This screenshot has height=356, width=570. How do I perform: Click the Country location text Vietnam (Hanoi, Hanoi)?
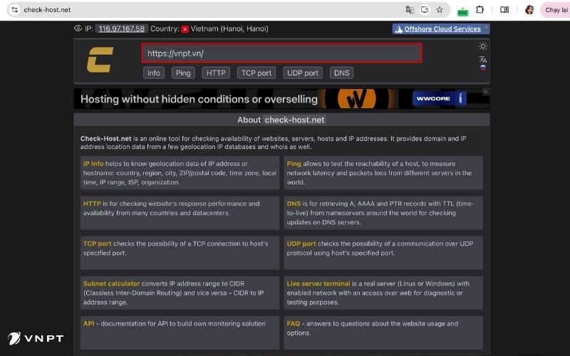point(229,28)
